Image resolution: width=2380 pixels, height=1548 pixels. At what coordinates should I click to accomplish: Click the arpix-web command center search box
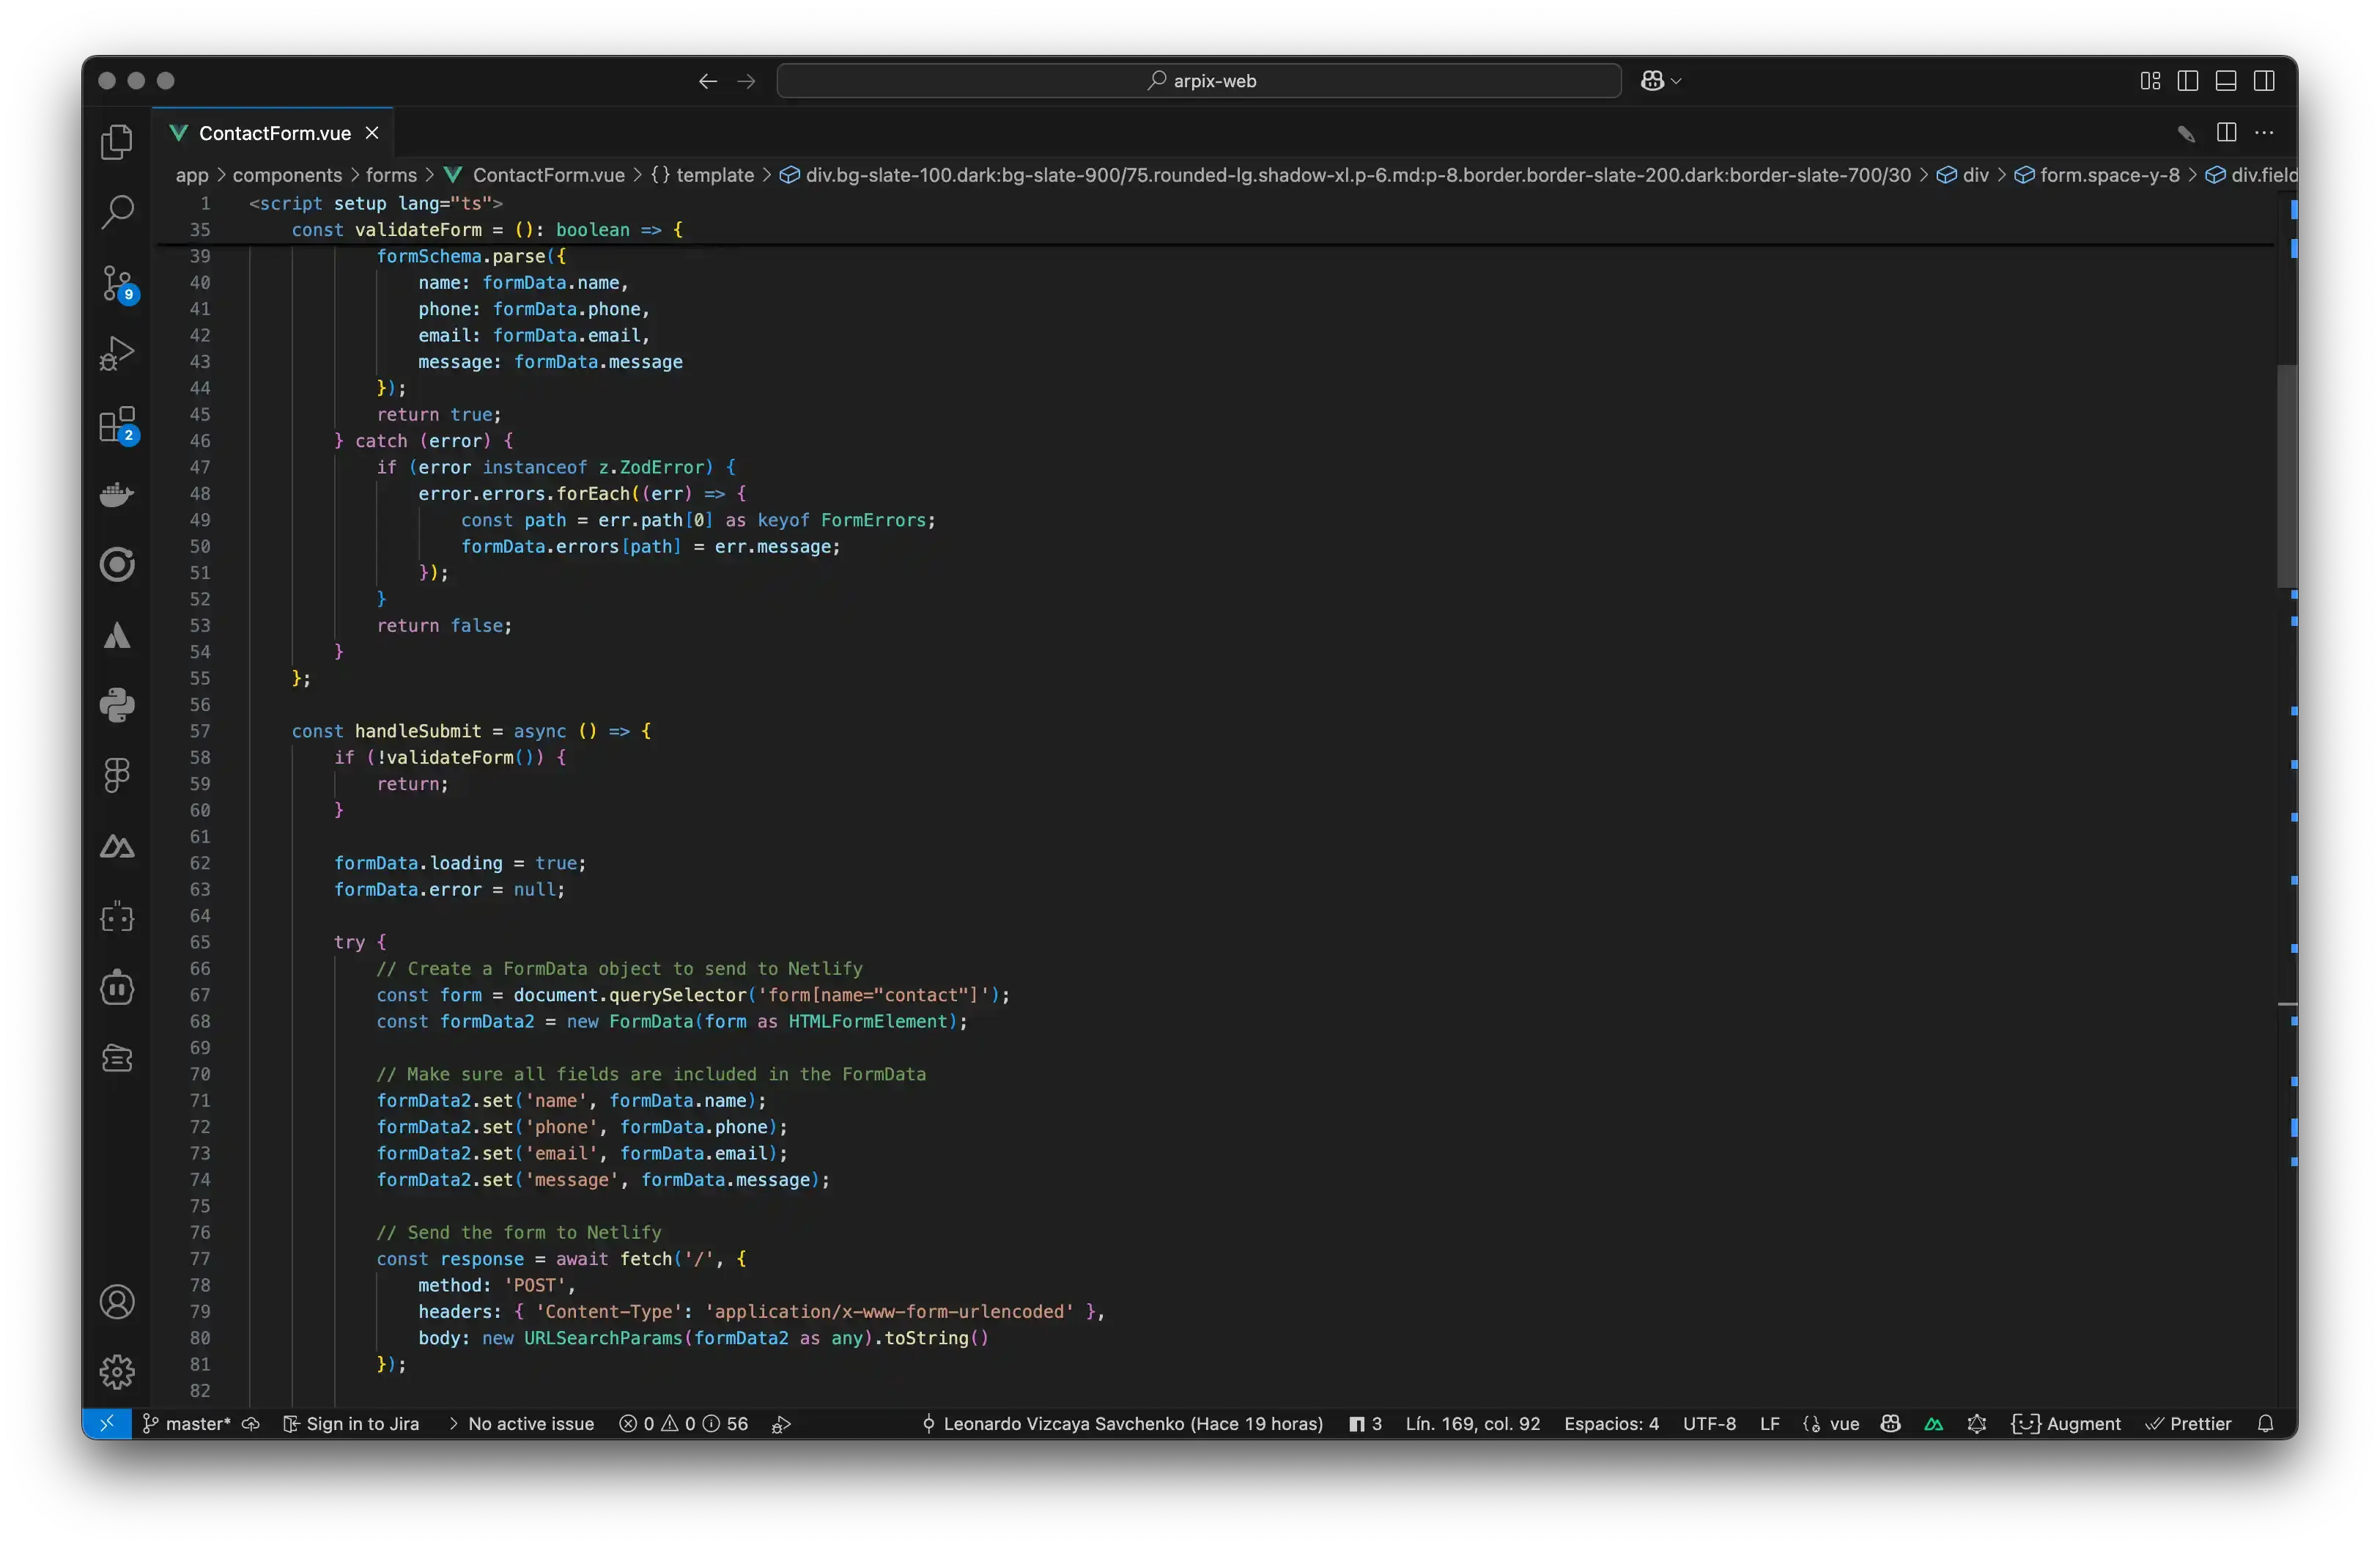pyautogui.click(x=1198, y=81)
